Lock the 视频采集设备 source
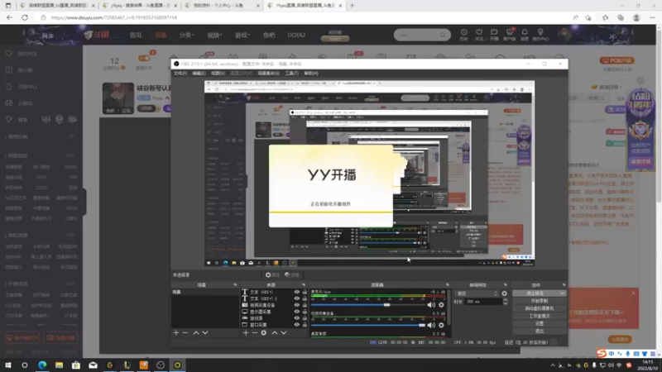662x372 pixels. 305,305
